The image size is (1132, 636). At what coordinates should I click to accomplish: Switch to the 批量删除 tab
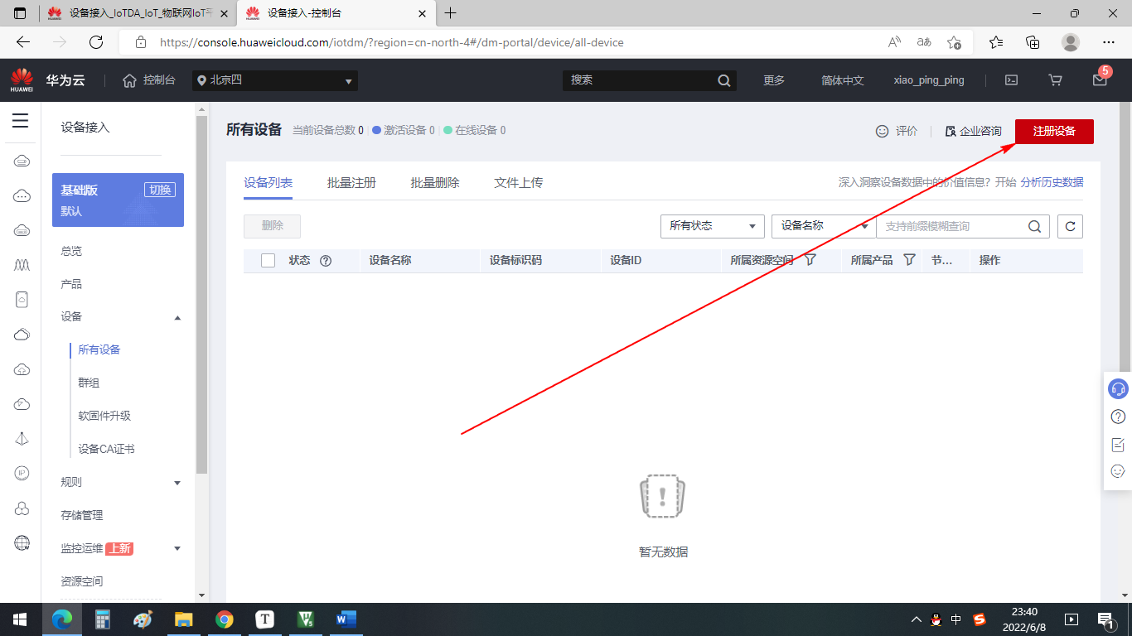(435, 182)
